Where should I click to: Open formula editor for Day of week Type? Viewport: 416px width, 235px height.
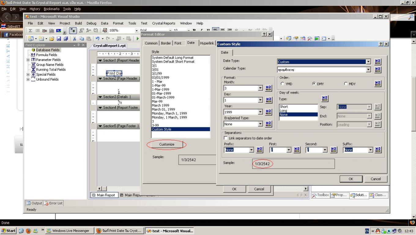(325, 99)
